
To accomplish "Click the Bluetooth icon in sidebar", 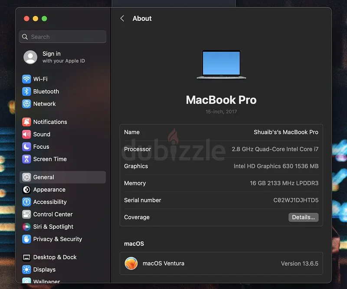I will (26, 91).
